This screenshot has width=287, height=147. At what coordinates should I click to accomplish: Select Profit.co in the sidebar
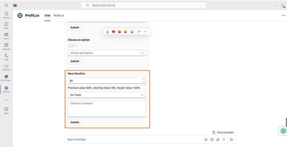click(6, 89)
